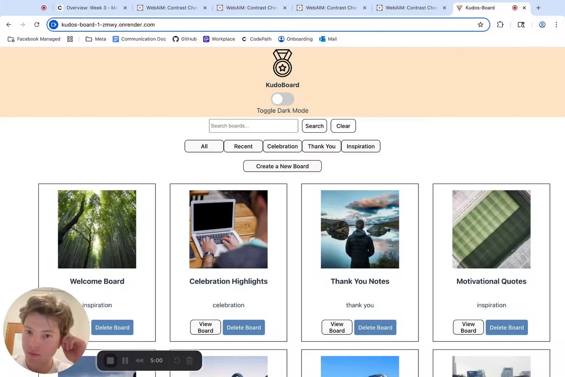Open a new browser tab
Screen dimensions: 565x377
pos(538,8)
